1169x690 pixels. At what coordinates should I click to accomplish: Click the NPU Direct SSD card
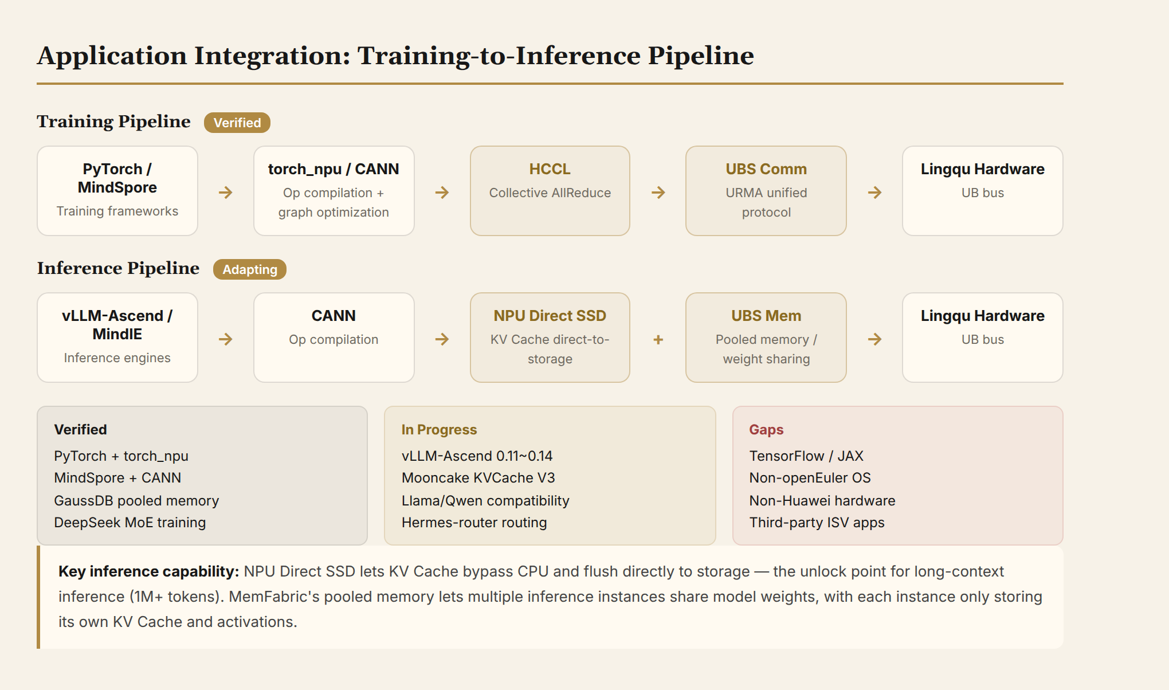coord(550,338)
